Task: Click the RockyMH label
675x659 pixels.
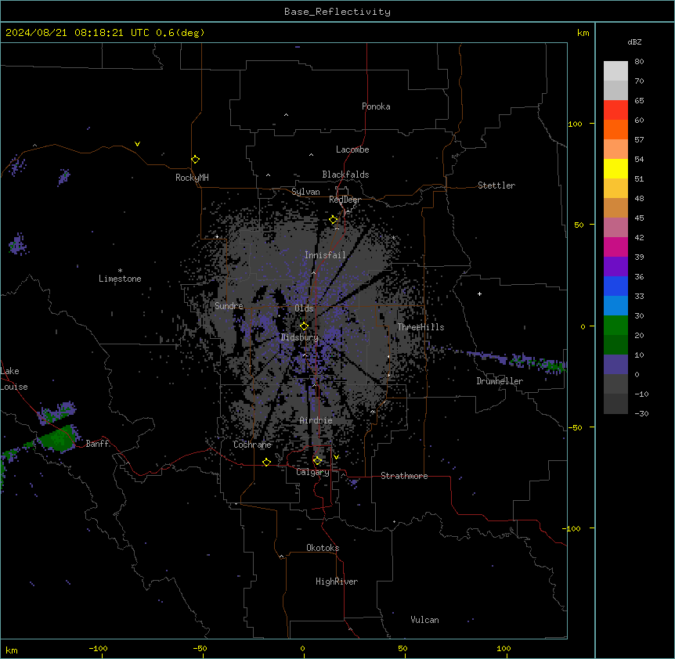Action: pyautogui.click(x=192, y=178)
